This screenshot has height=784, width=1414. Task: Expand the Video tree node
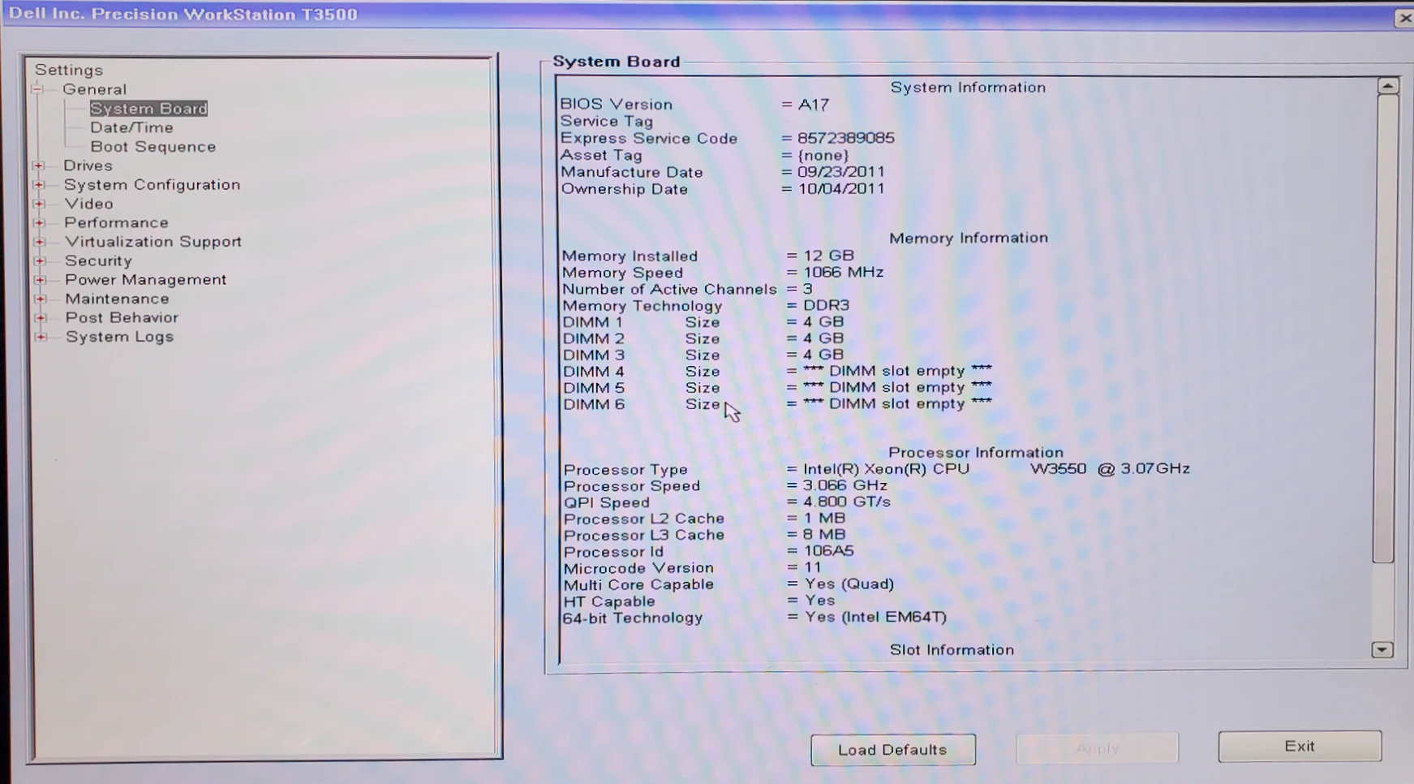click(39, 204)
